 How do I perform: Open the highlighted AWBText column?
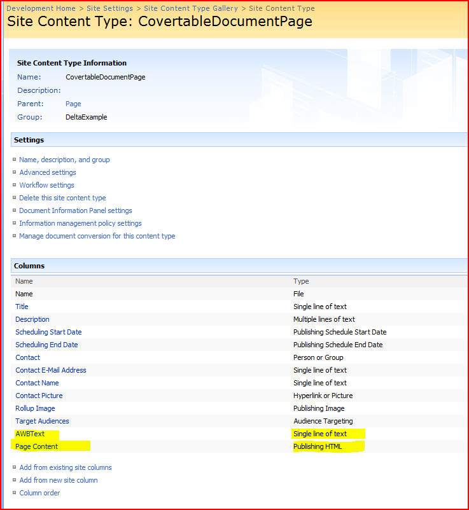coord(30,434)
